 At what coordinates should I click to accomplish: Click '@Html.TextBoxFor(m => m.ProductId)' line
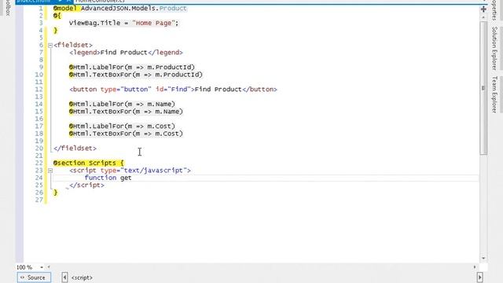pos(136,75)
